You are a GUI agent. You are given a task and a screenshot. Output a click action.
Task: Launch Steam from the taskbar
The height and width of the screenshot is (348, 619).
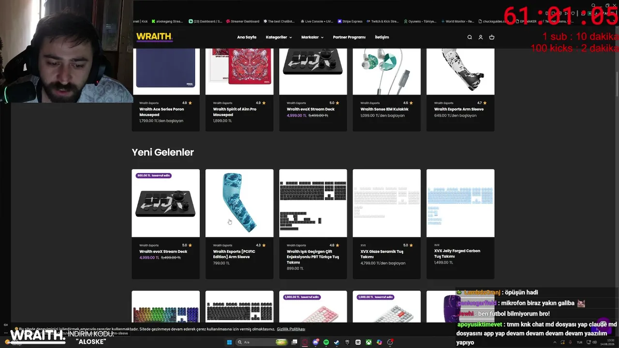pyautogui.click(x=337, y=342)
